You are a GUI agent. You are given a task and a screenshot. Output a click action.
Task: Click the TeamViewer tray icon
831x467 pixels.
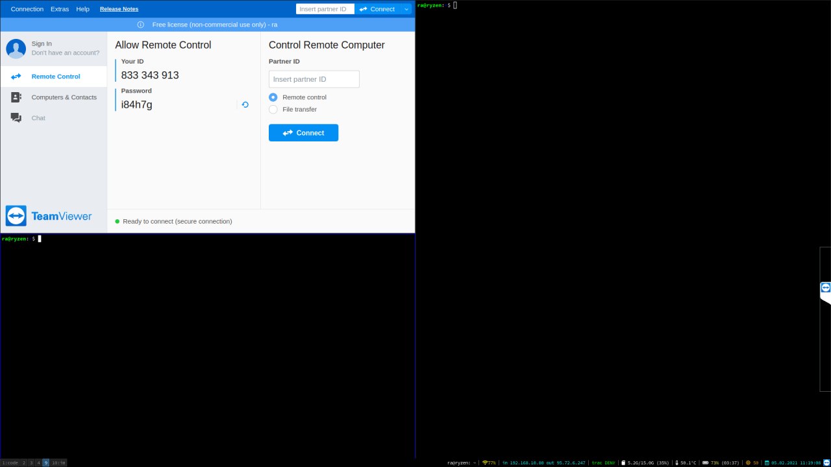[826, 462]
